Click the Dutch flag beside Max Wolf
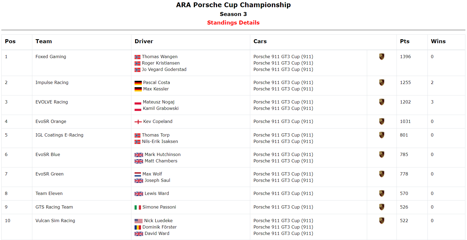The image size is (467, 240). point(138,174)
